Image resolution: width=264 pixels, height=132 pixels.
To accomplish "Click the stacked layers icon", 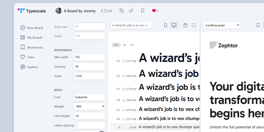I will pyautogui.click(x=185, y=25).
